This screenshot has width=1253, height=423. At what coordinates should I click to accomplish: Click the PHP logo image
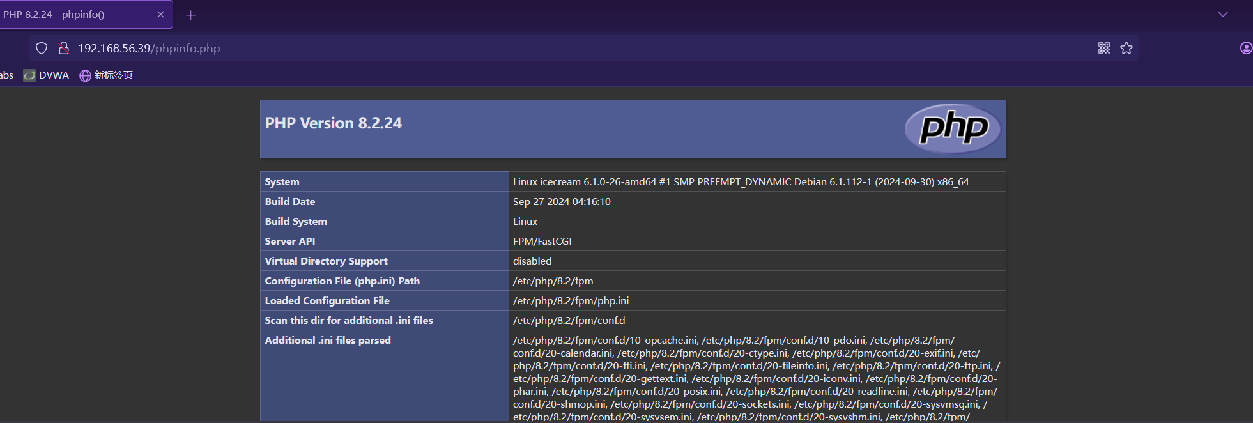(953, 128)
